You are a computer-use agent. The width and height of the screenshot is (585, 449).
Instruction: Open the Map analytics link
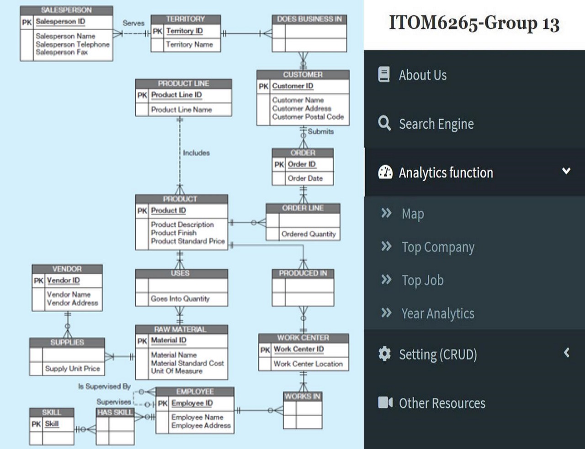[x=413, y=214]
